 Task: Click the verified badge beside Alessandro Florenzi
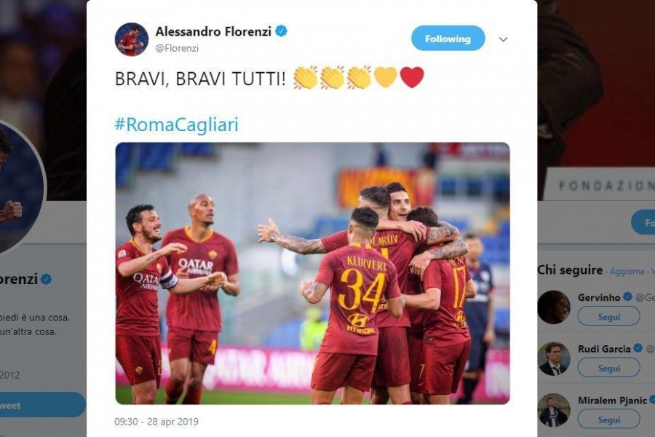[x=281, y=31]
